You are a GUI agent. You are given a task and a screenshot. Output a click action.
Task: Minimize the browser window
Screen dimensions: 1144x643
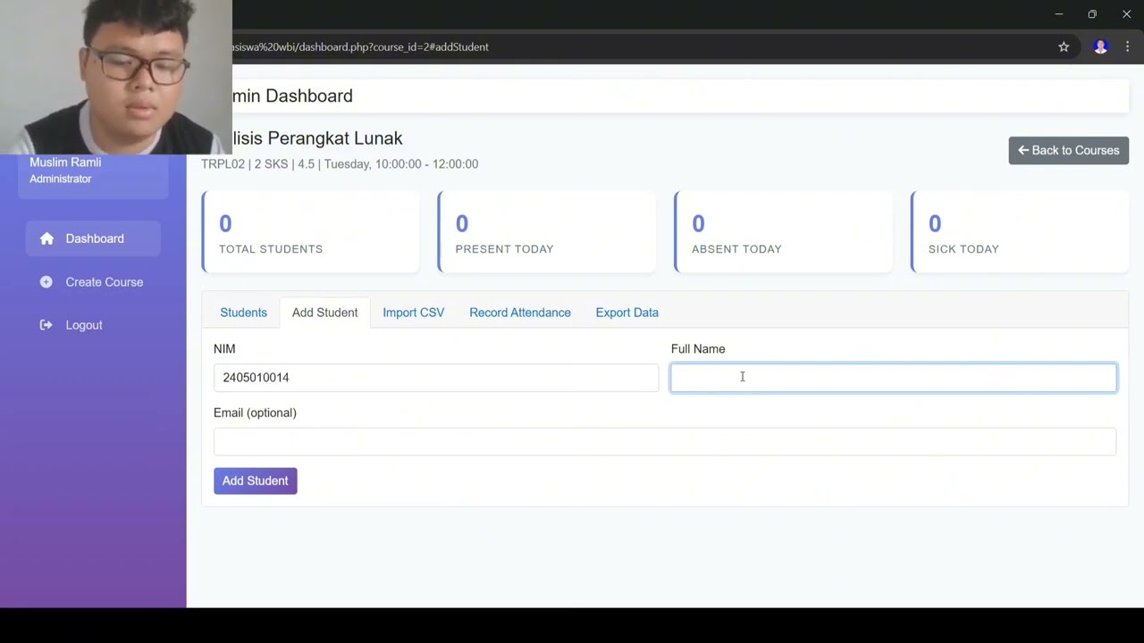1058,14
